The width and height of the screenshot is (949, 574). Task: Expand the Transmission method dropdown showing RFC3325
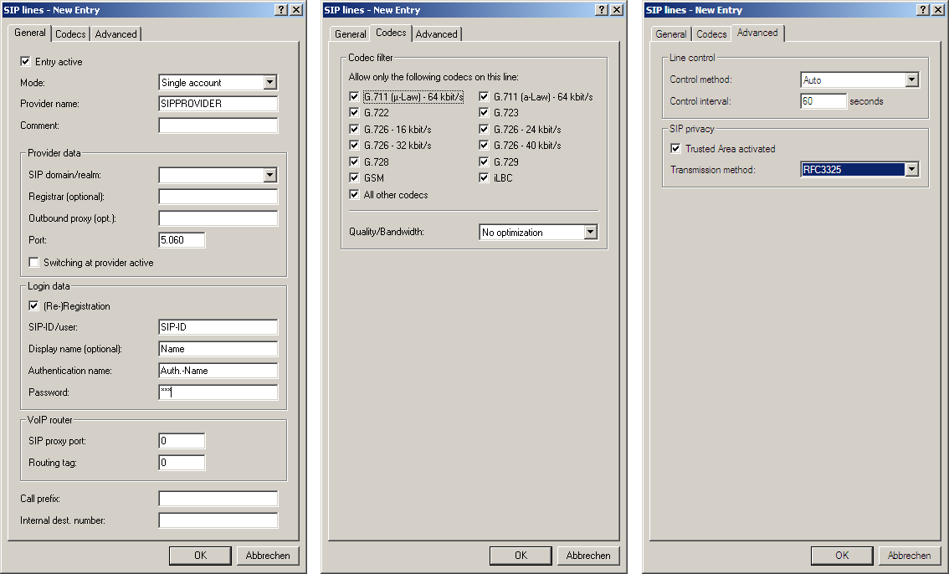point(912,170)
